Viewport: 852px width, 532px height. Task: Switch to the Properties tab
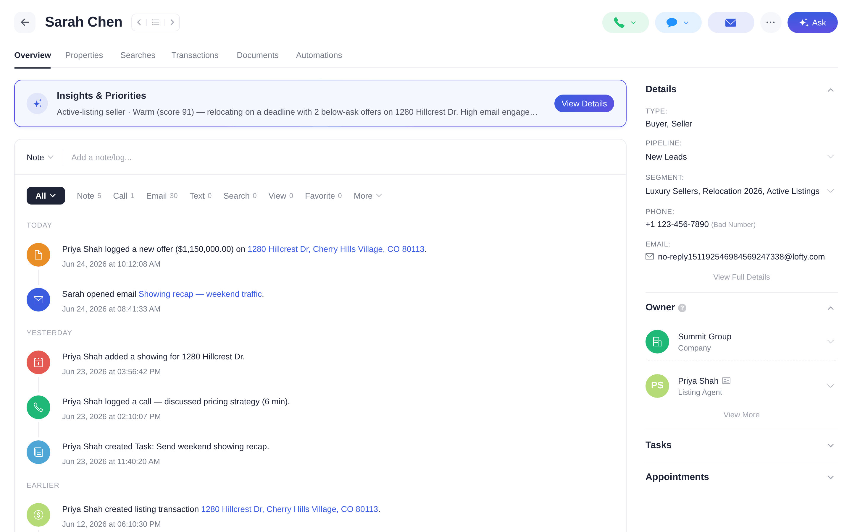(84, 55)
